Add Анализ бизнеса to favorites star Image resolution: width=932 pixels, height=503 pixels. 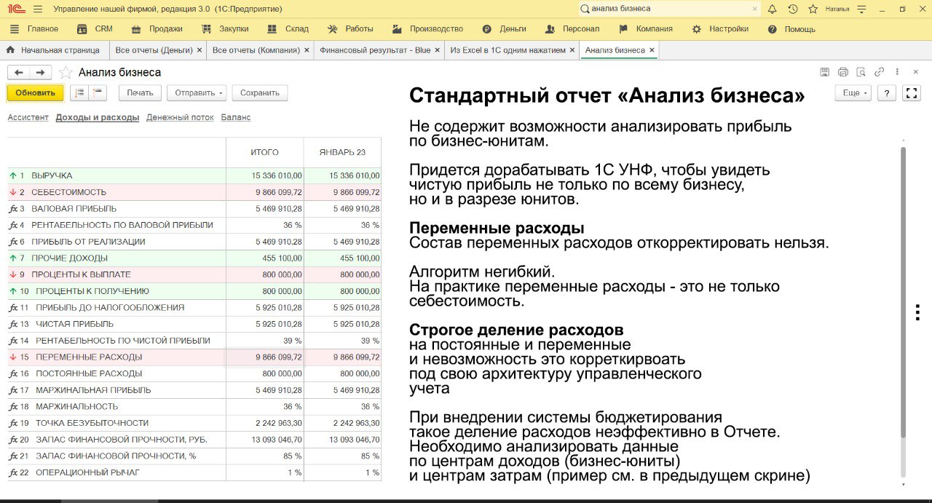66,72
